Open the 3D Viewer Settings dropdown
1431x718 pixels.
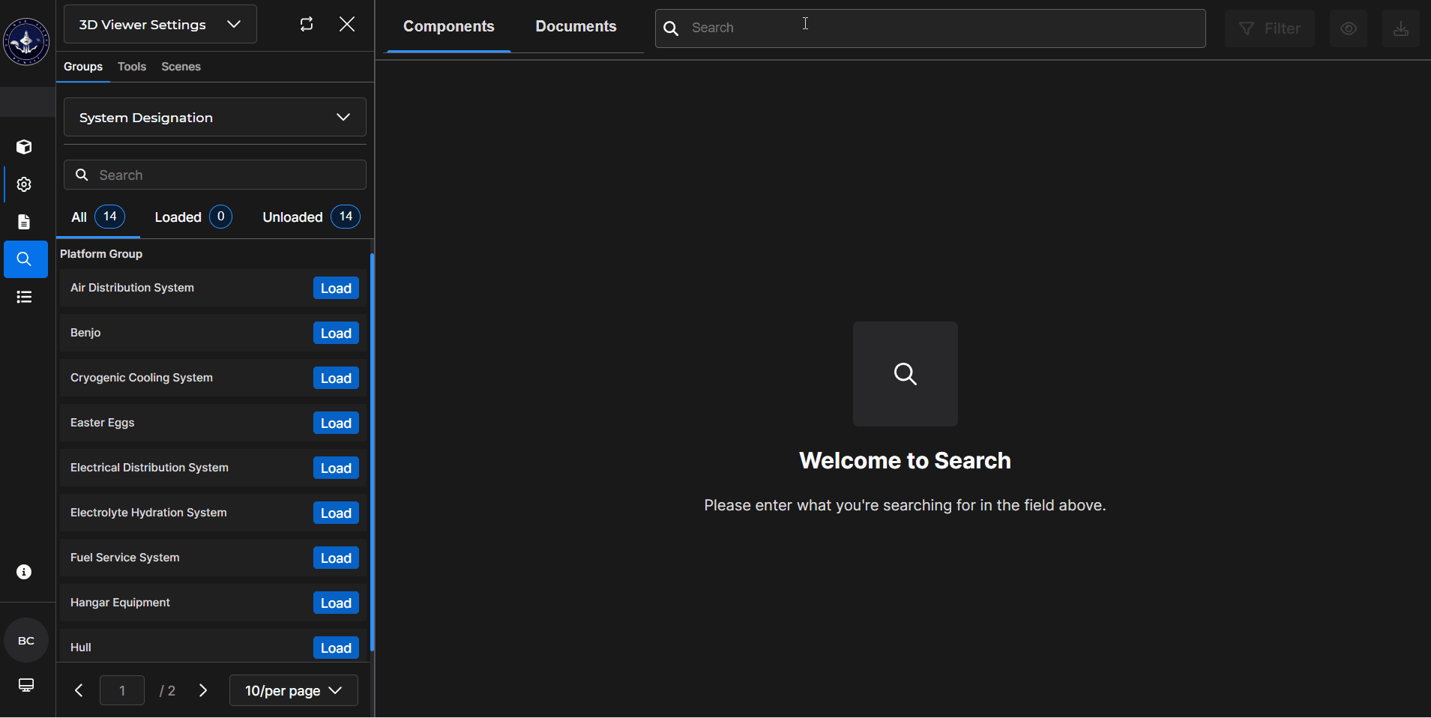click(x=160, y=24)
